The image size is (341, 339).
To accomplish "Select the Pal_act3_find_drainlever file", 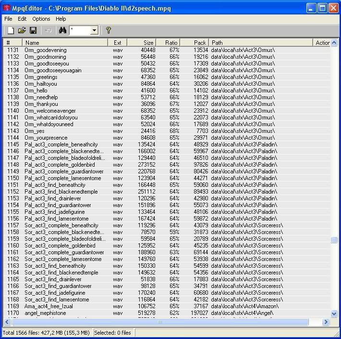I will pos(53,198).
